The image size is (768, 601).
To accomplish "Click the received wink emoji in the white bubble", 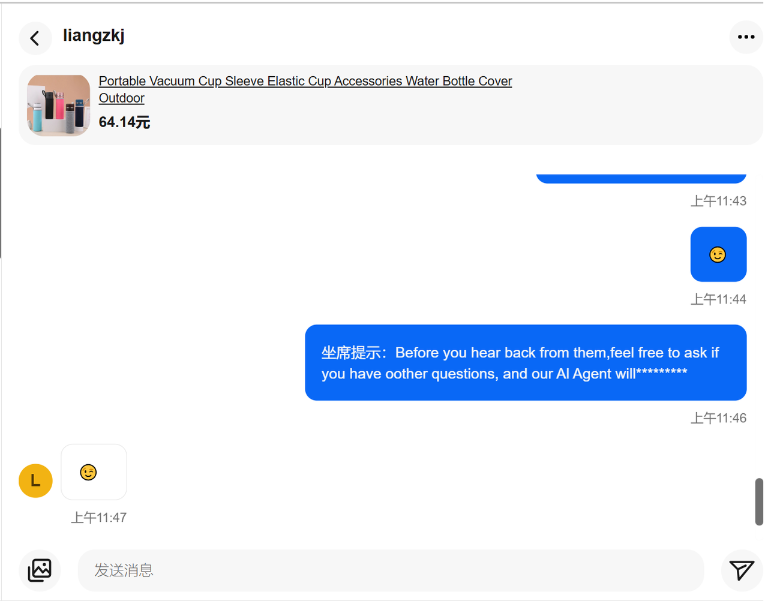I will [x=89, y=473].
